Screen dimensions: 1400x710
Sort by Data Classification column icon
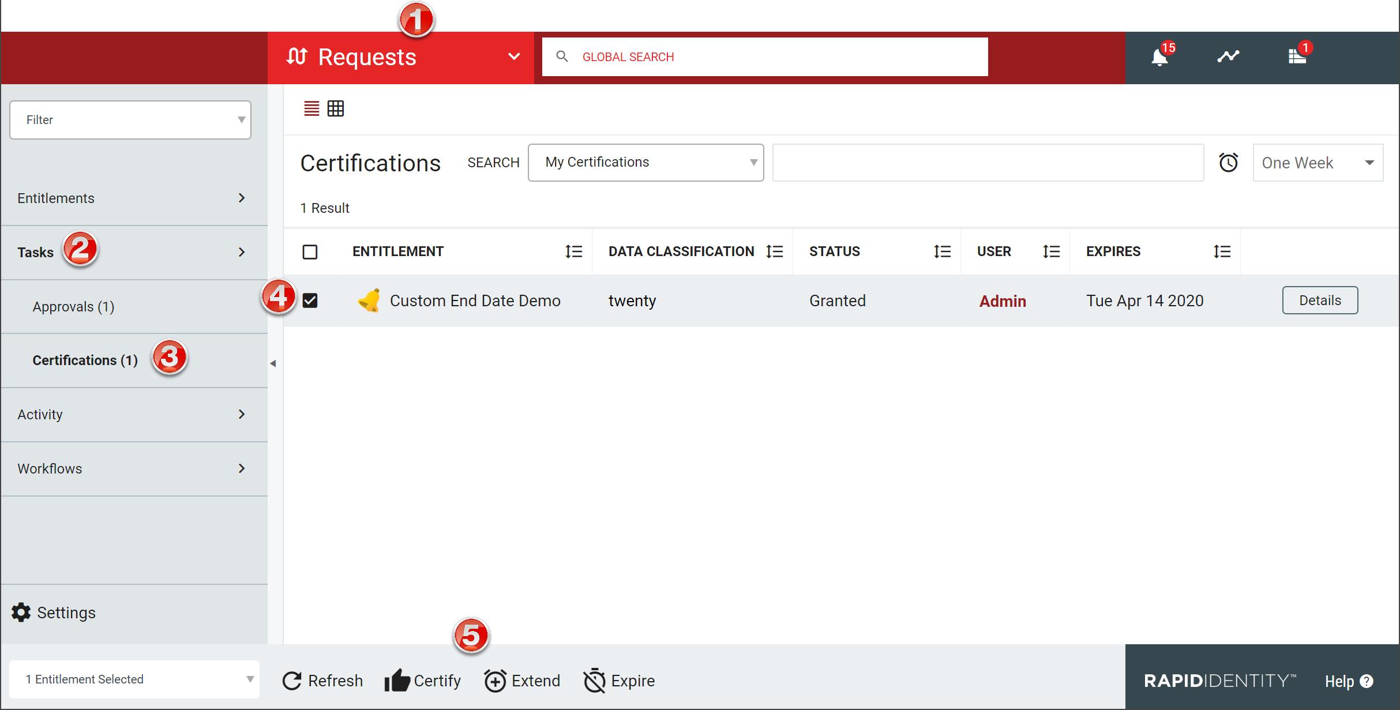pyautogui.click(x=774, y=251)
